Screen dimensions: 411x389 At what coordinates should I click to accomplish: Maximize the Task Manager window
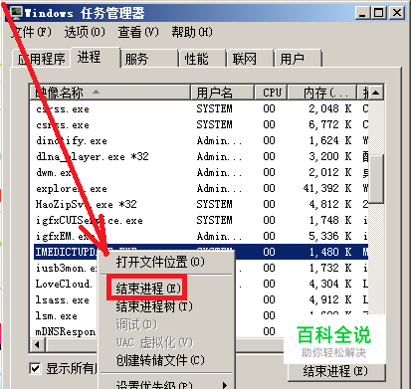tap(379, 13)
